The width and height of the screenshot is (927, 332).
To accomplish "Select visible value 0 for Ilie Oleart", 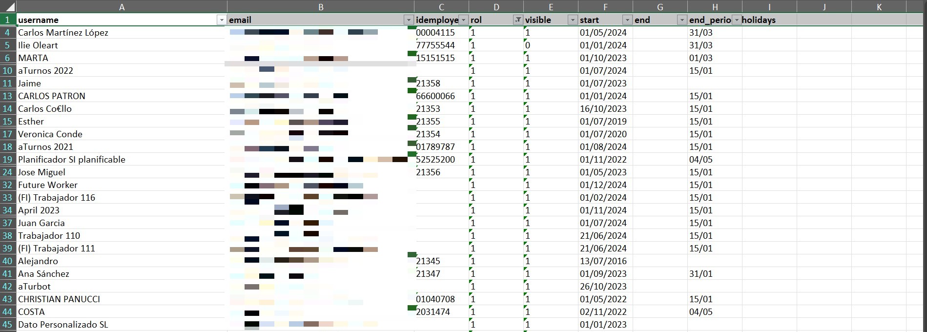I will pos(550,45).
